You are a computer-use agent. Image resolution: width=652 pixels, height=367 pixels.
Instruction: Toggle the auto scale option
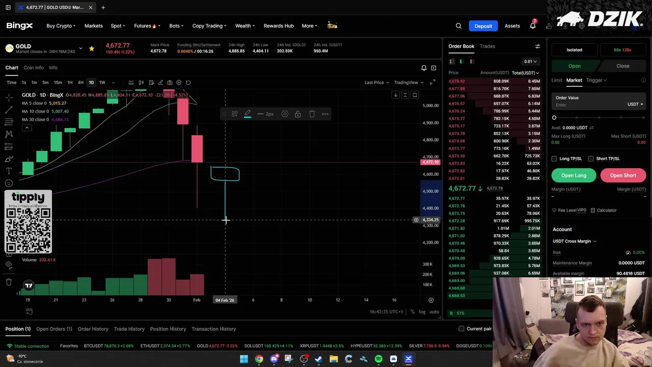point(434,312)
